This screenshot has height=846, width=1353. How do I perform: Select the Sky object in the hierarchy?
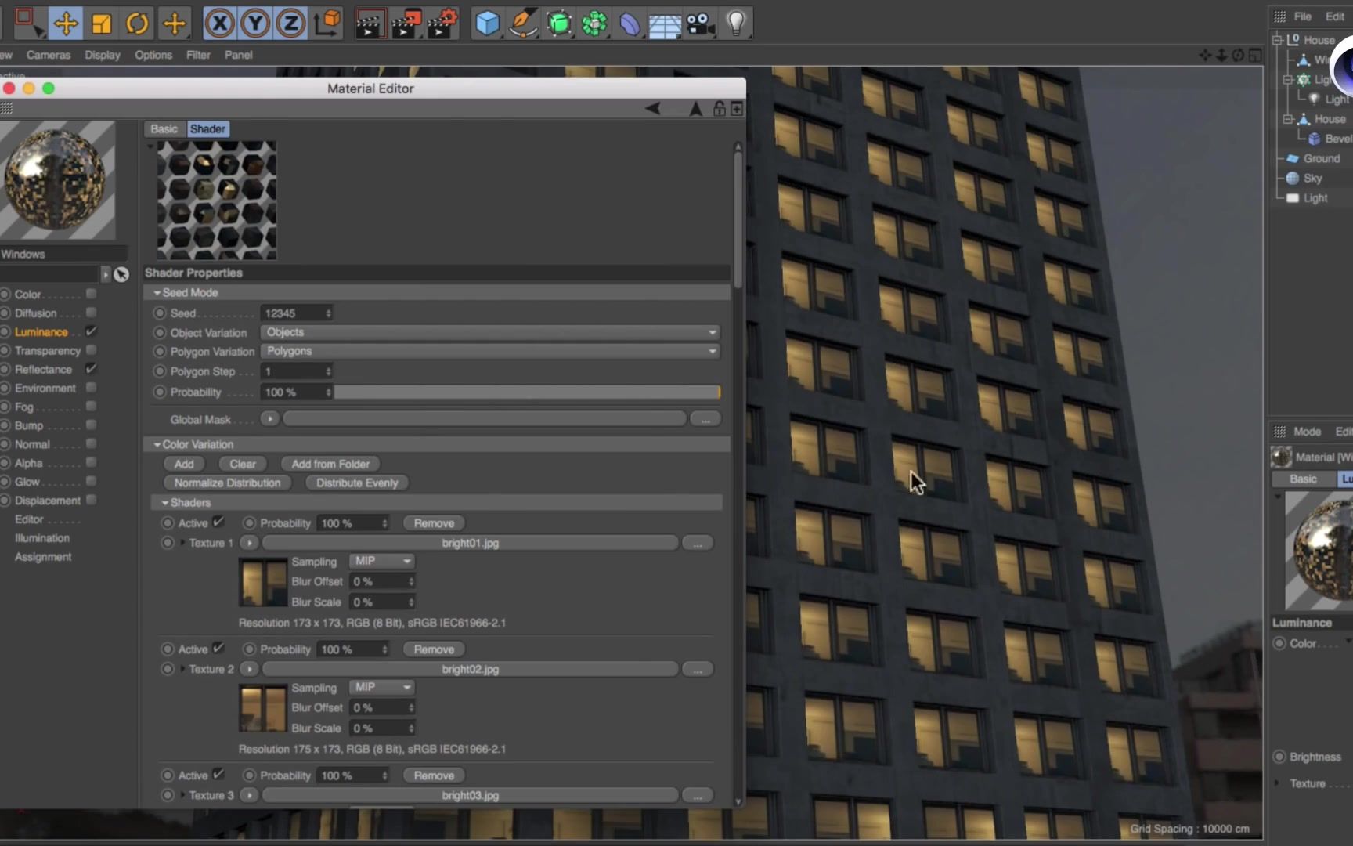coord(1312,178)
